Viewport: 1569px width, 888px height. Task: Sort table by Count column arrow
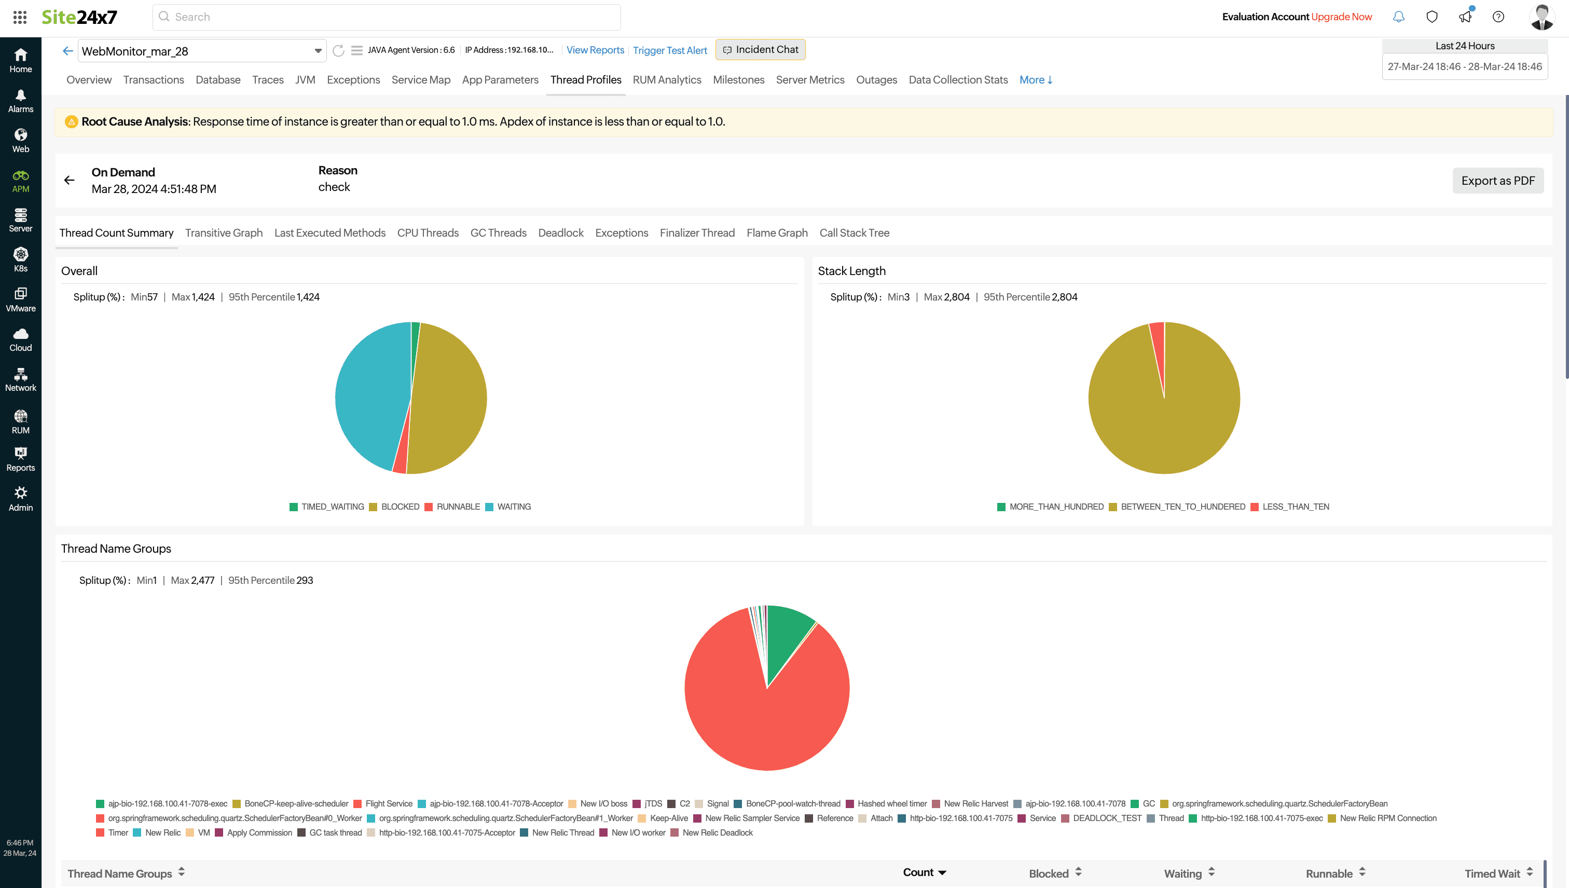coord(942,873)
